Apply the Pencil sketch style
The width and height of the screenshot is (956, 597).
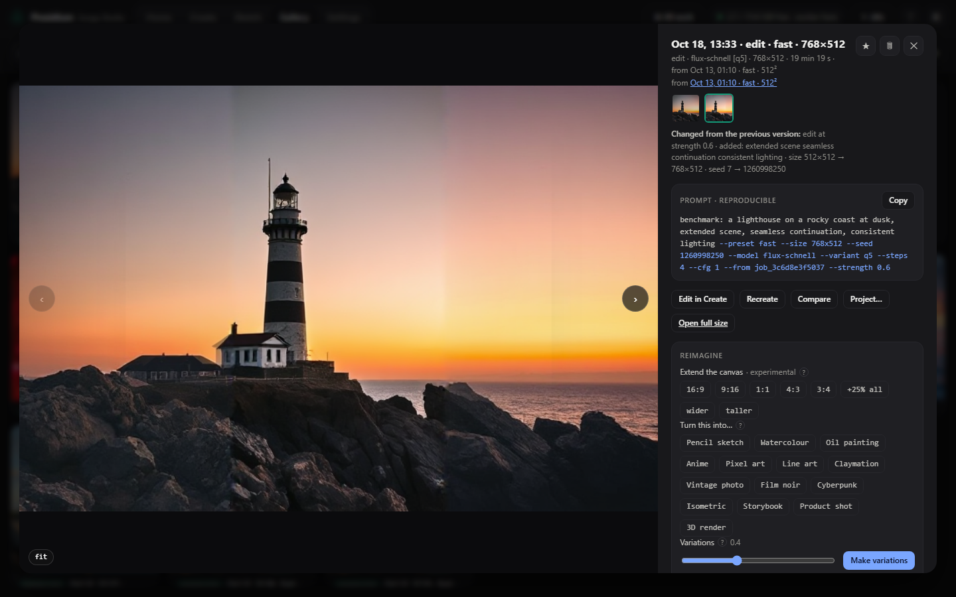715,442
